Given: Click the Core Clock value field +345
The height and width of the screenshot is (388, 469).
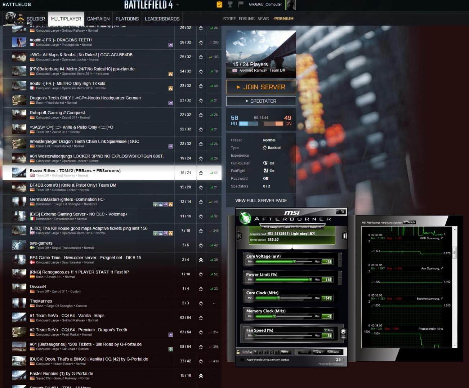Looking at the screenshot, I should tap(327, 298).
